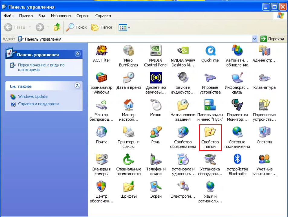Open Звуки и аудиоустройства
Viewport: 288px width, 217px height.
(x=183, y=83)
